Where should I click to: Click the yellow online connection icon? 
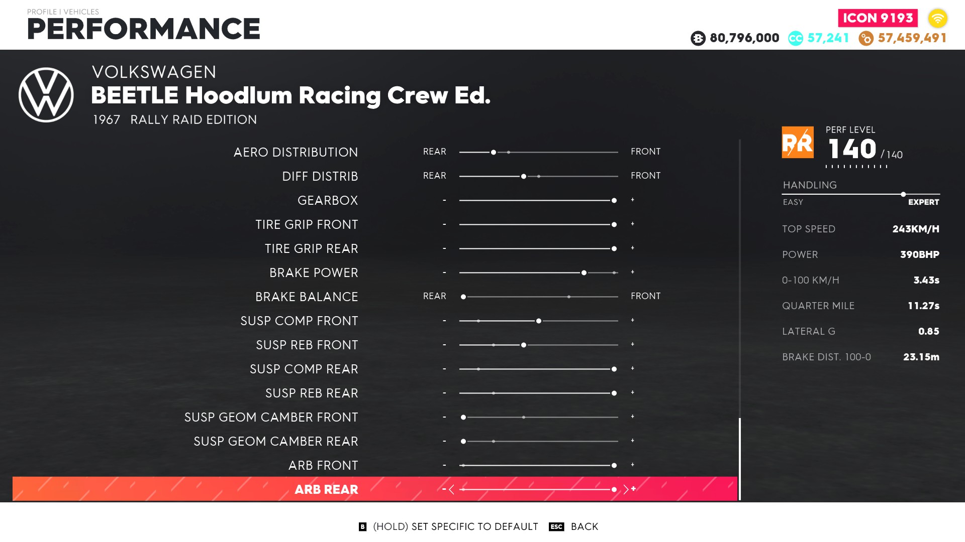pyautogui.click(x=937, y=19)
